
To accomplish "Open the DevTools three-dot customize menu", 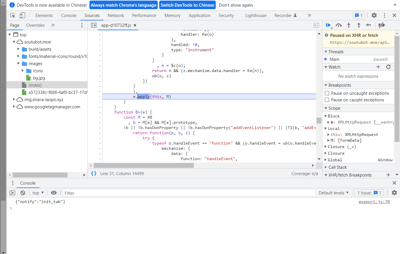I will pyautogui.click(x=384, y=16).
